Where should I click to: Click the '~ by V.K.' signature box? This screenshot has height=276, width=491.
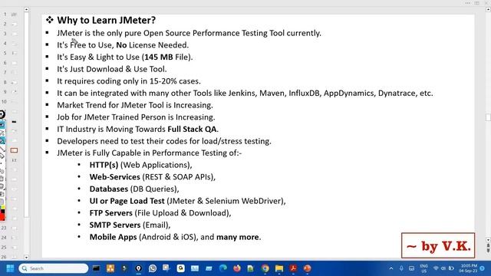[438, 245]
